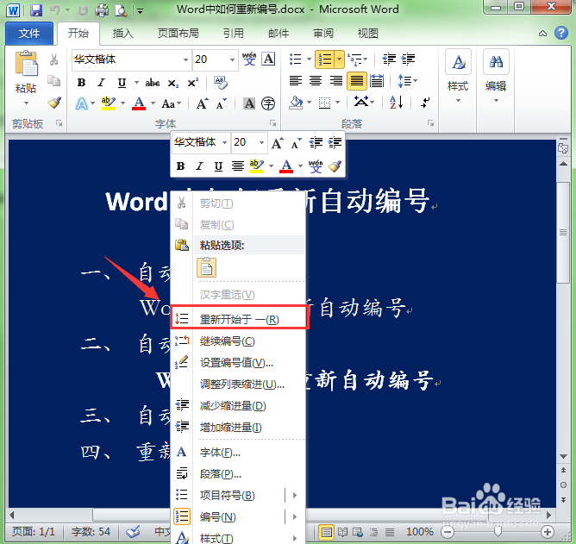This screenshot has width=576, height=544.
Task: Click the character border A icon
Action: point(268,59)
